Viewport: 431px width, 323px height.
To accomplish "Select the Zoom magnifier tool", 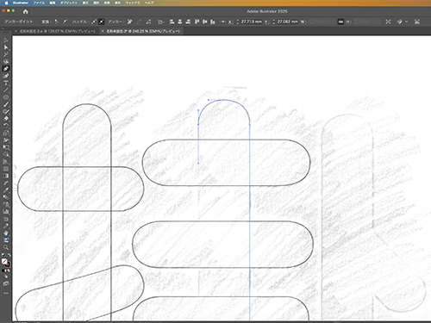I will pyautogui.click(x=6, y=247).
